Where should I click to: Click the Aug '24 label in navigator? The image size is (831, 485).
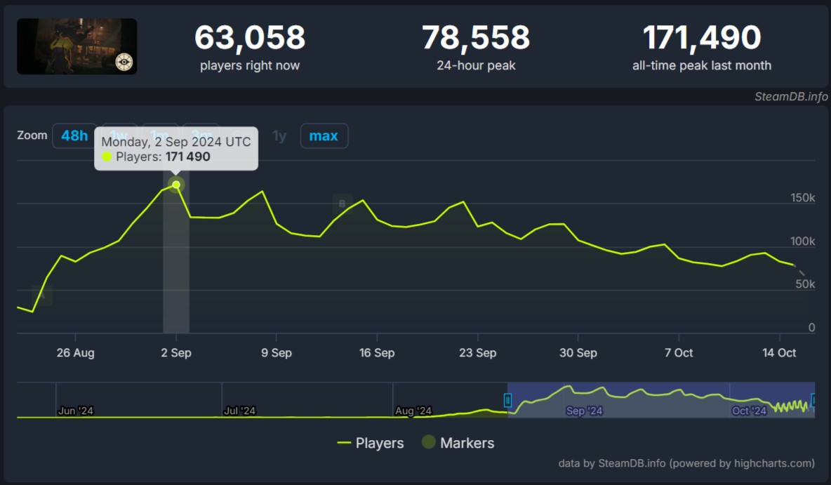pos(413,411)
